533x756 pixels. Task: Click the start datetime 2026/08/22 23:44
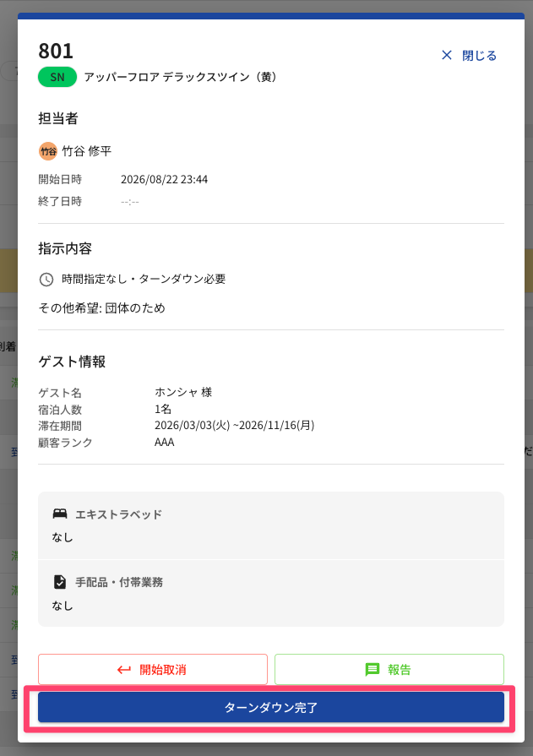tap(164, 179)
